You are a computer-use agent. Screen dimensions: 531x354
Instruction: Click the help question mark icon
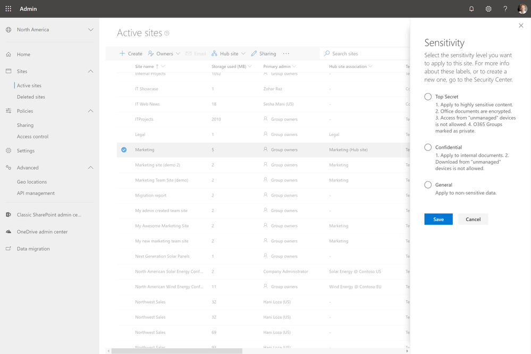coord(505,9)
